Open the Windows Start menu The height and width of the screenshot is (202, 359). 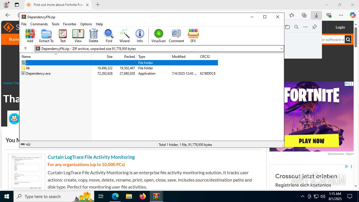click(x=7, y=196)
